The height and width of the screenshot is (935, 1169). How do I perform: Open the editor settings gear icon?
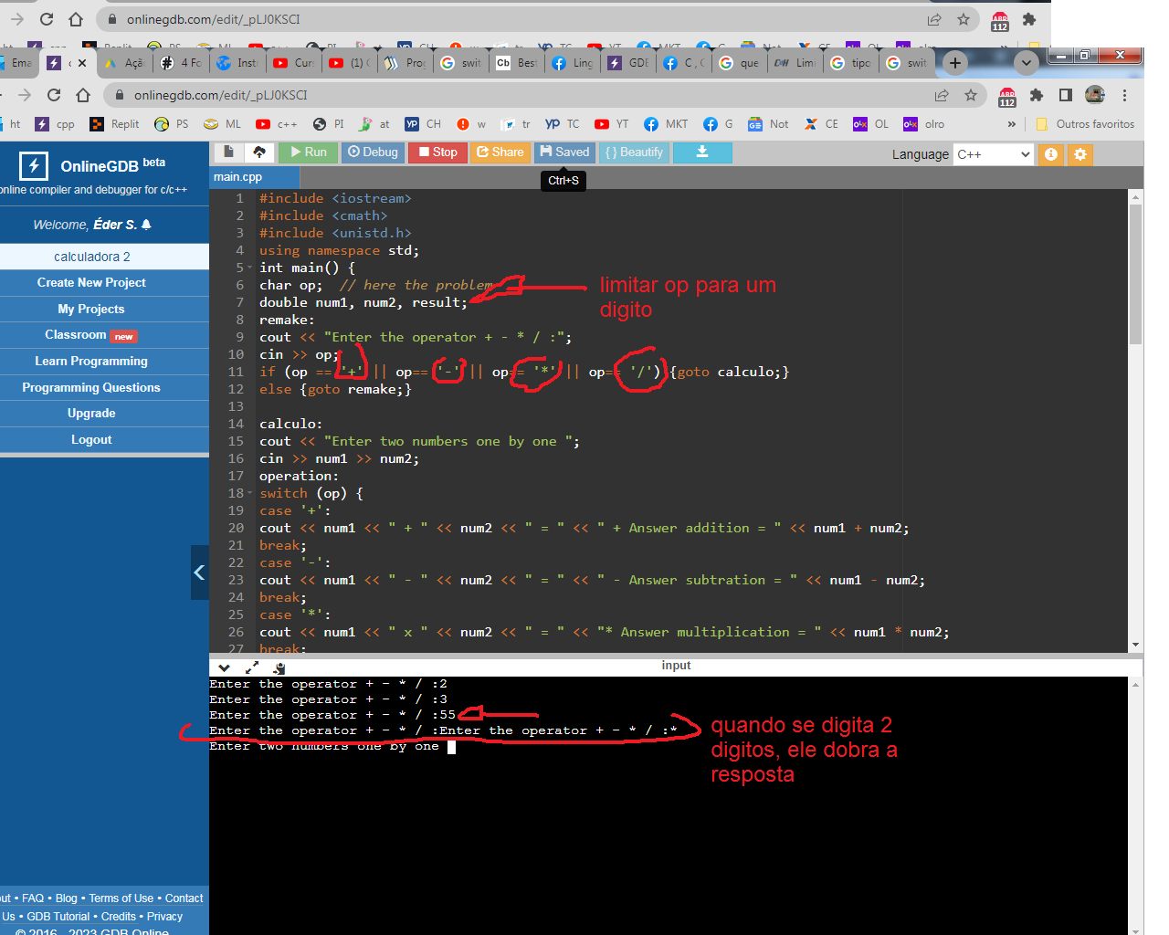pyautogui.click(x=1080, y=154)
